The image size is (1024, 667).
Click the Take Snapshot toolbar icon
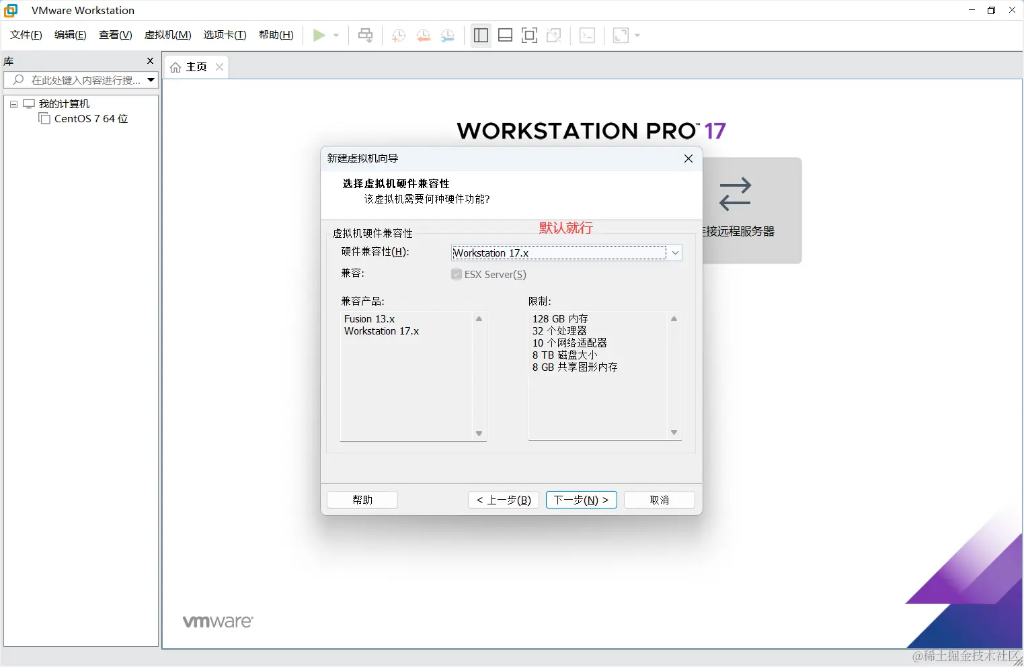pyautogui.click(x=399, y=36)
